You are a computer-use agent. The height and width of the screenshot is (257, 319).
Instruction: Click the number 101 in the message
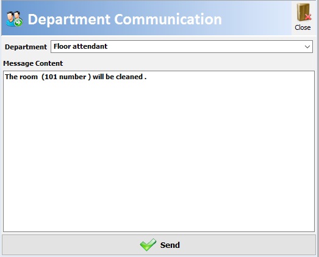51,77
